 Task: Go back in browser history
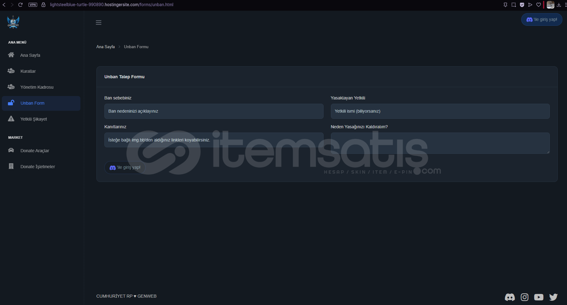(x=4, y=5)
